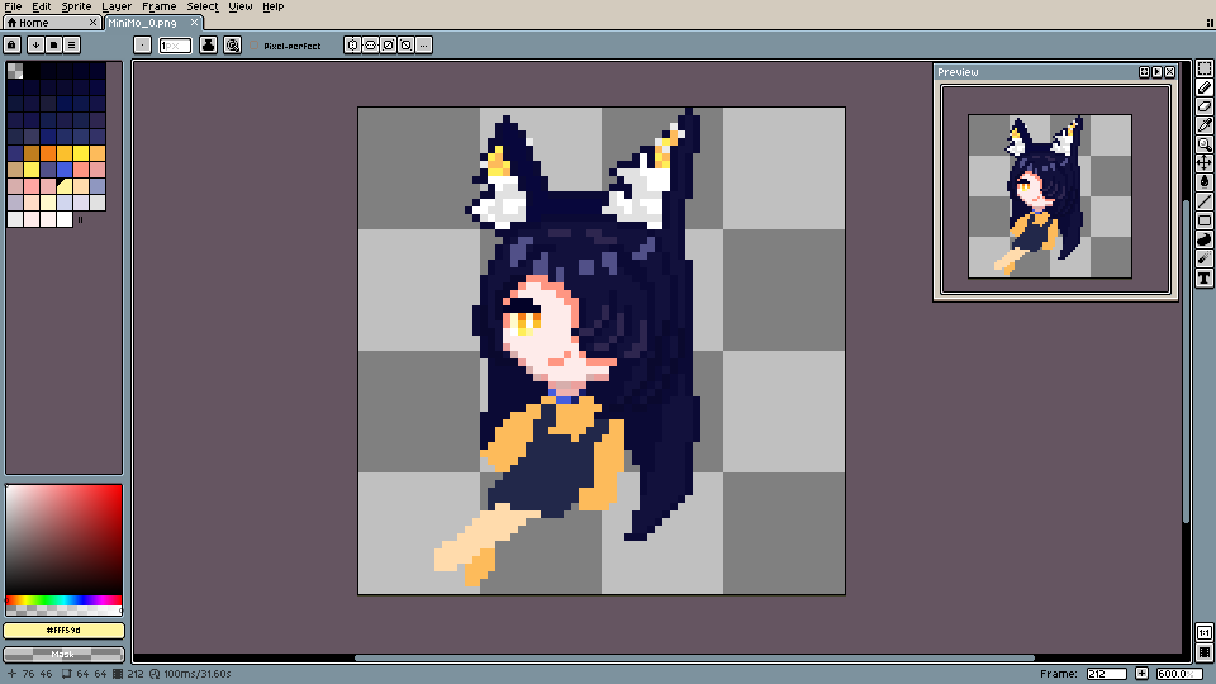Open the Sprite menu
This screenshot has height=684, width=1216.
click(x=77, y=6)
